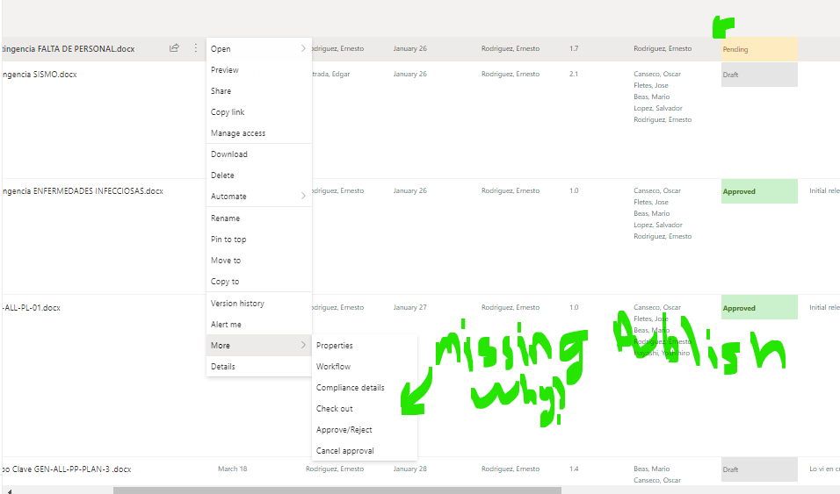
Task: Click 'Canseco, Oscar' in ENFERMEDADES row
Action: click(x=657, y=190)
